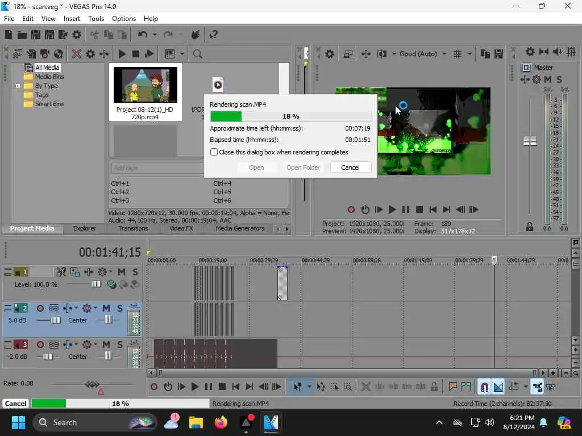
Task: Click the New project icon in main toolbar
Action: click(x=9, y=35)
